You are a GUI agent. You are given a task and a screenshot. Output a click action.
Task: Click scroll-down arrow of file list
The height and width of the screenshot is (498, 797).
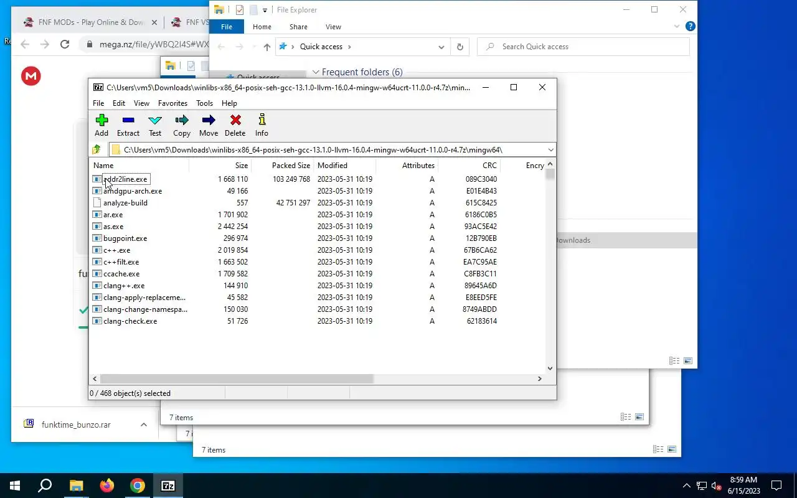click(x=550, y=369)
